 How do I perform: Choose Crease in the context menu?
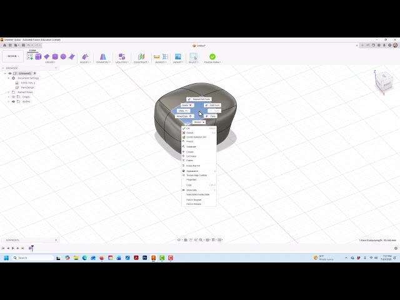click(199, 152)
